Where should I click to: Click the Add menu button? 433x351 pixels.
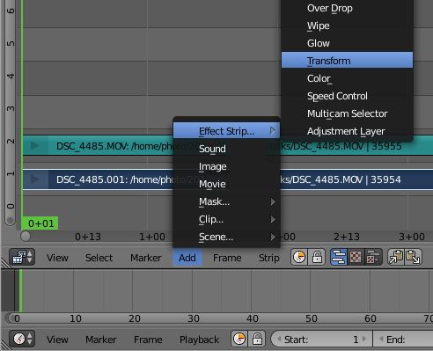click(187, 258)
